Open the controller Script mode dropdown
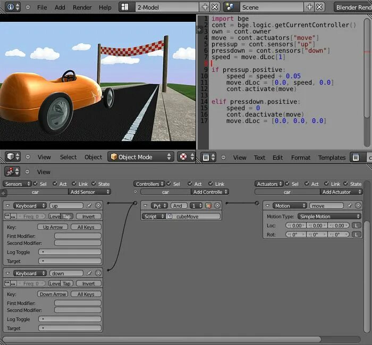372x345 pixels. [153, 217]
